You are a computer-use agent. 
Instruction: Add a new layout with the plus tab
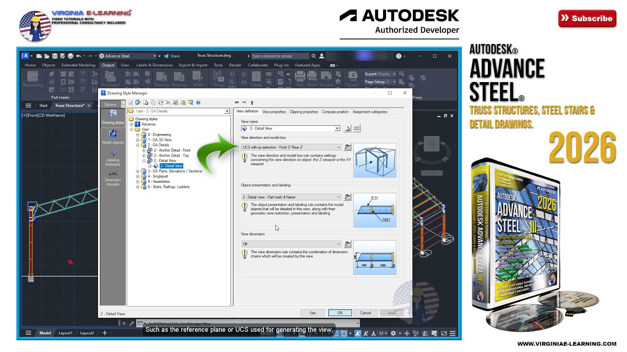click(104, 333)
